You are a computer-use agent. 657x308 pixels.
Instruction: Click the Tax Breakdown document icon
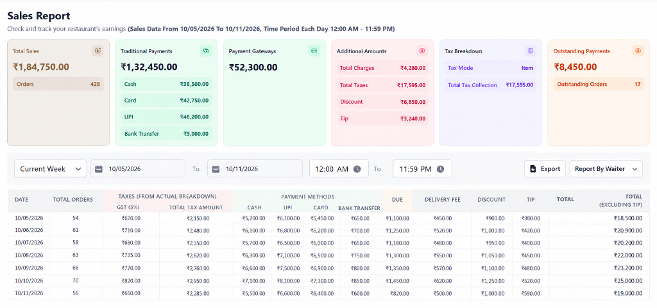[x=531, y=51]
